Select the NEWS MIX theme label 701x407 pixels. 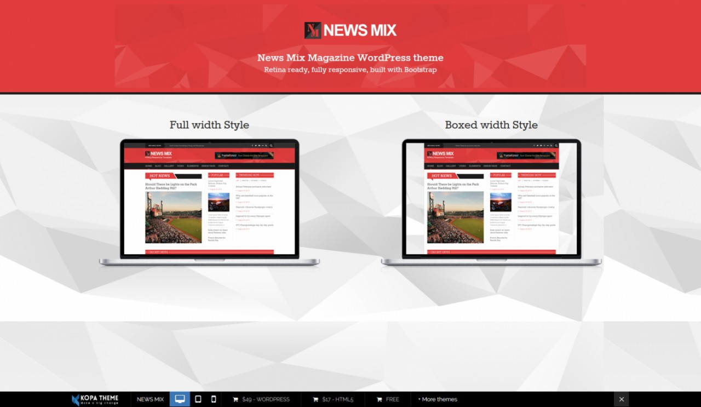coord(150,399)
